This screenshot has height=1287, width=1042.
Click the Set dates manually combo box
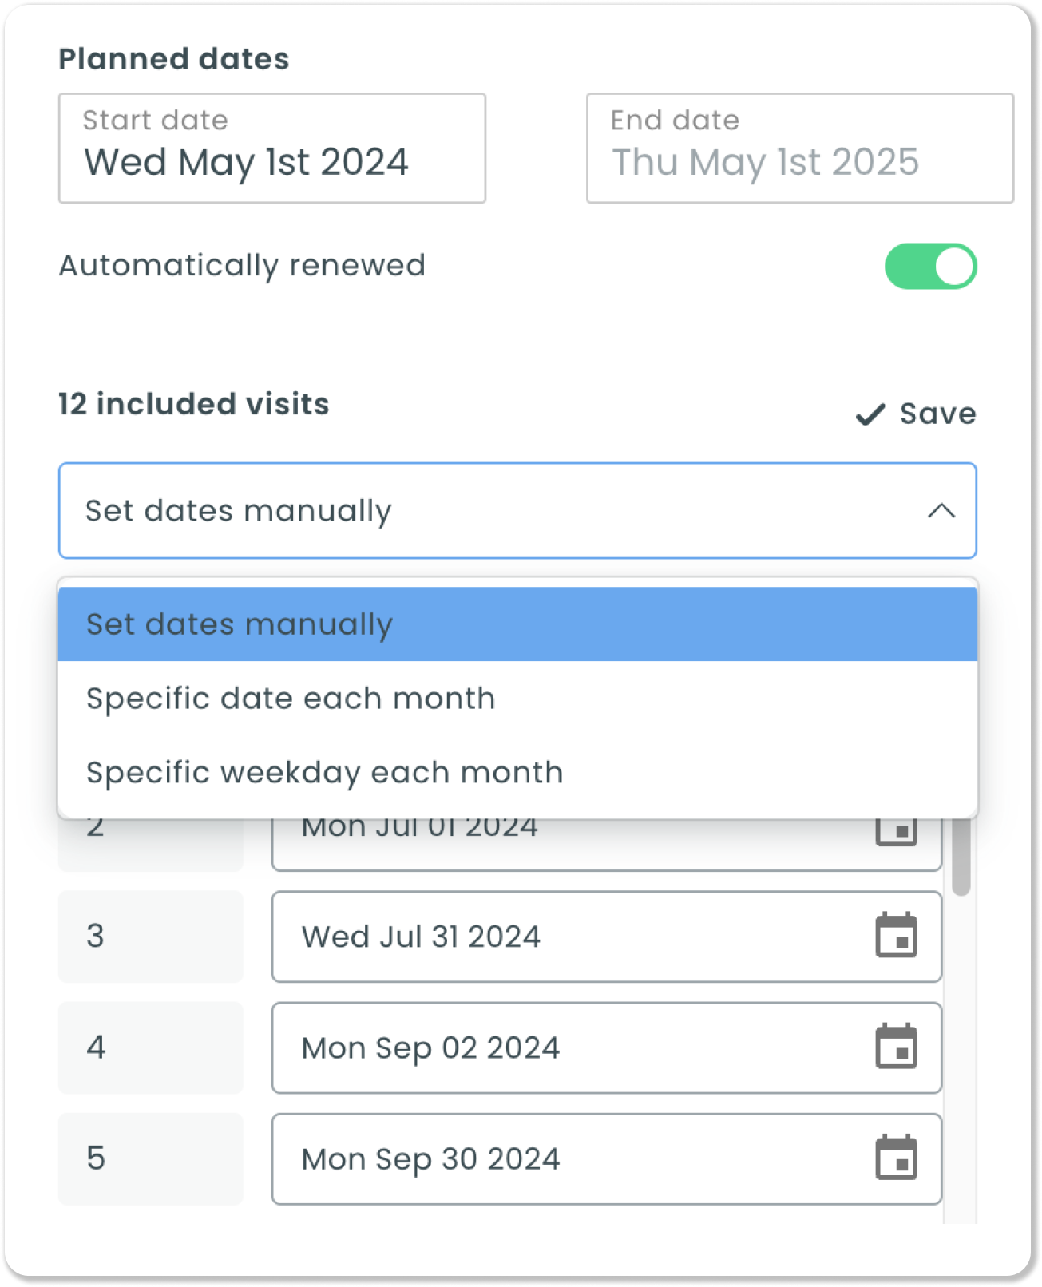pos(517,511)
